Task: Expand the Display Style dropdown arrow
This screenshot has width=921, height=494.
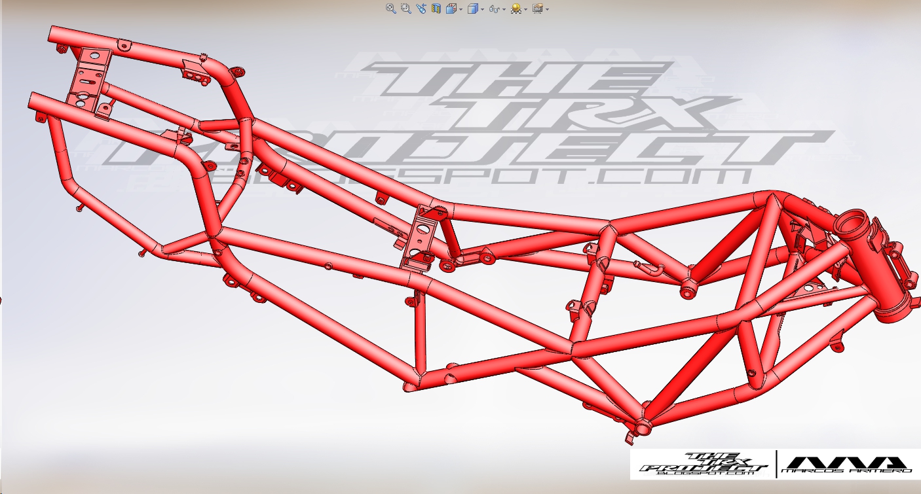Action: 483,9
